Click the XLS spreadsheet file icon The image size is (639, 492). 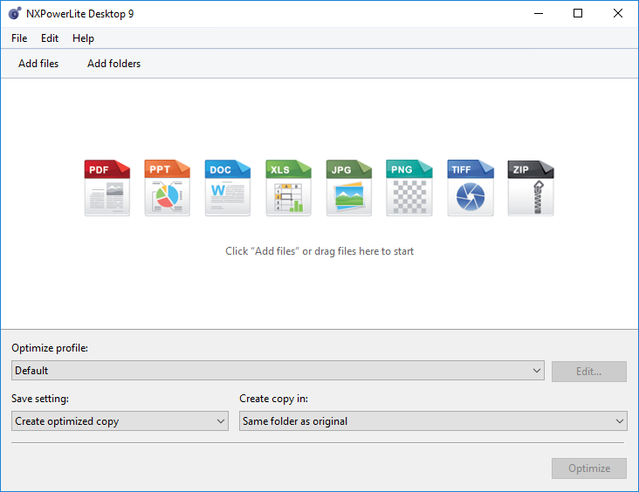[288, 188]
